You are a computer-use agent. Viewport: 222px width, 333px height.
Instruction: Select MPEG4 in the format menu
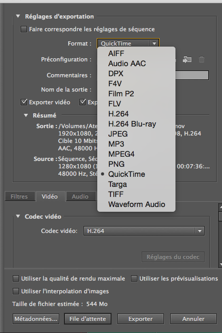click(121, 154)
